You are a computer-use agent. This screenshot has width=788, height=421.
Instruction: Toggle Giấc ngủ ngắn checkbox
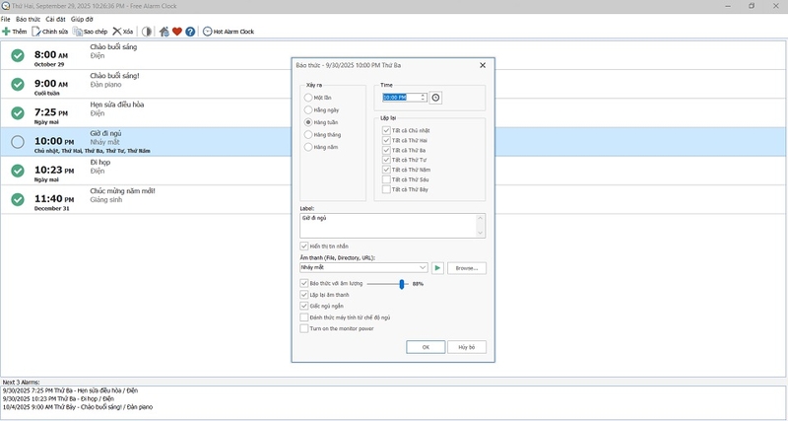click(304, 306)
